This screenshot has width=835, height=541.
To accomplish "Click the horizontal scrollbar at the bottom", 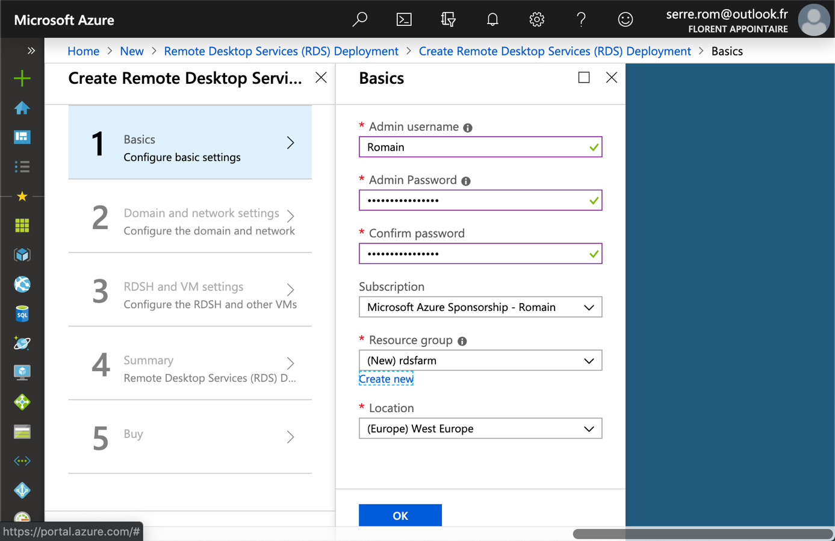I will tap(702, 534).
